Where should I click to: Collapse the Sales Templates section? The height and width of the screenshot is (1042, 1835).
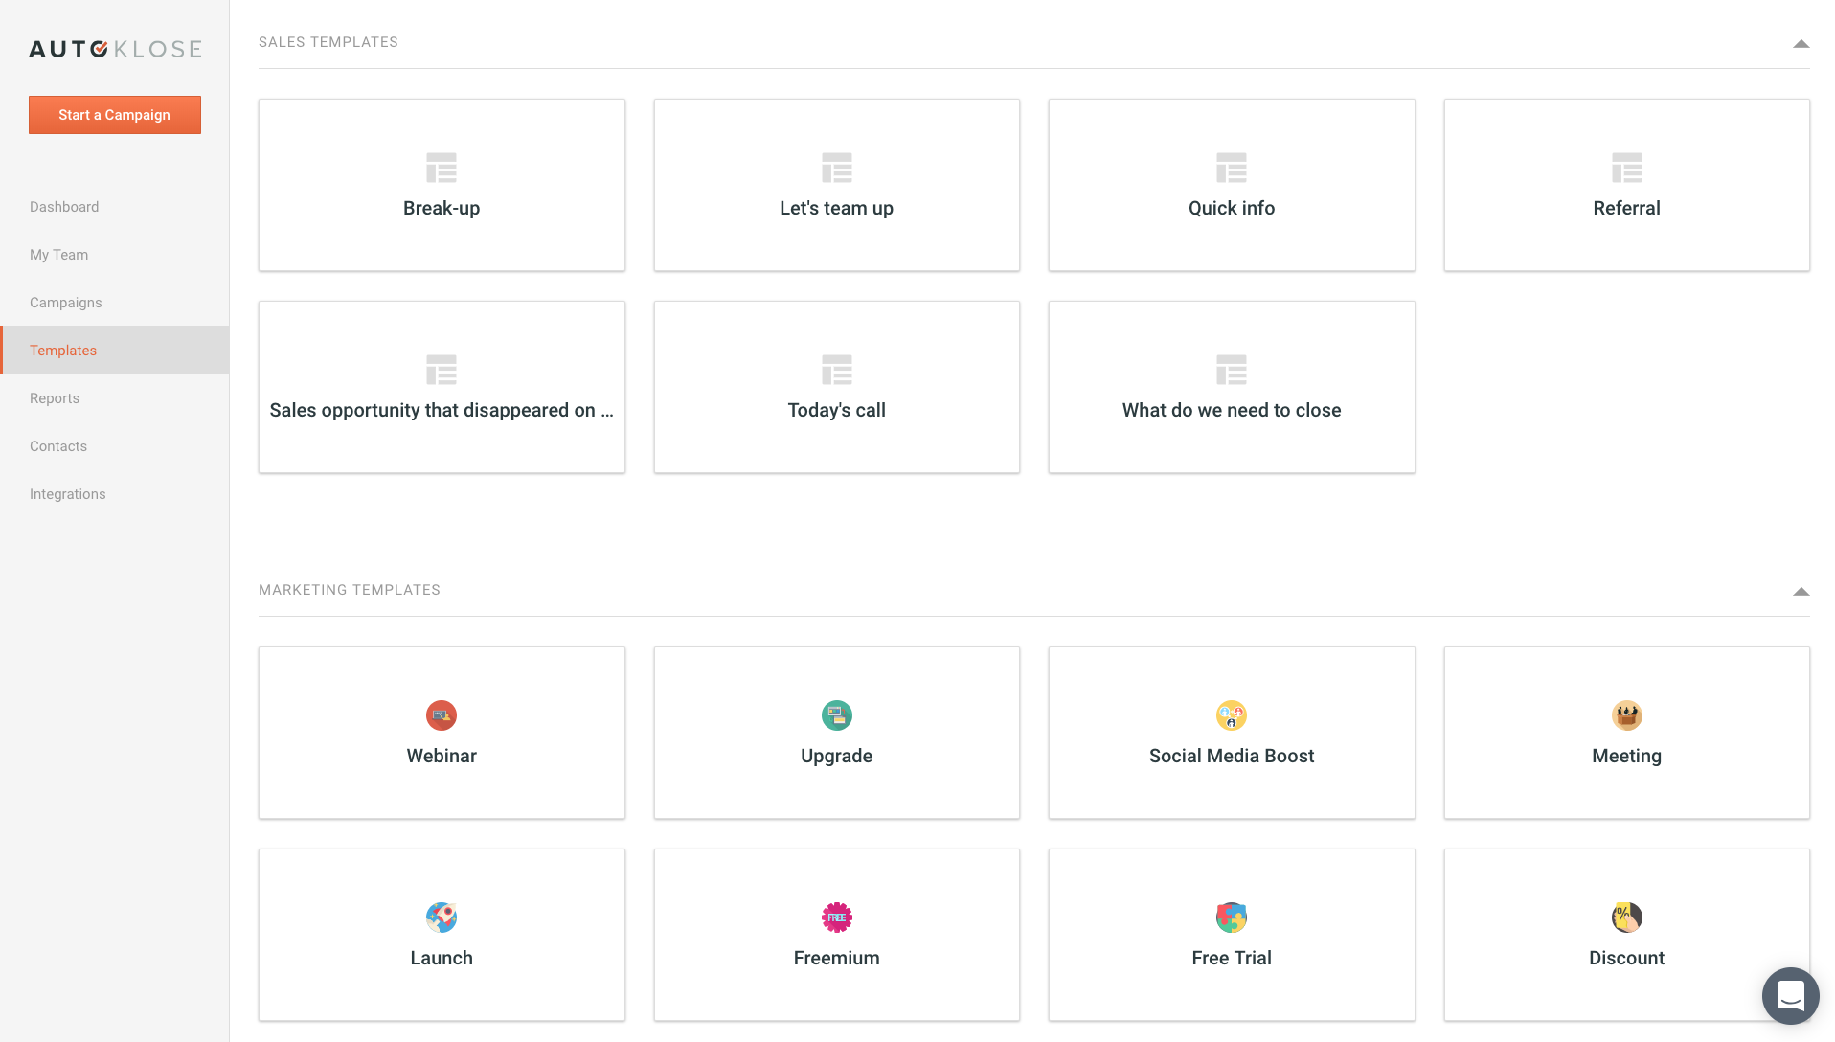click(x=1801, y=44)
